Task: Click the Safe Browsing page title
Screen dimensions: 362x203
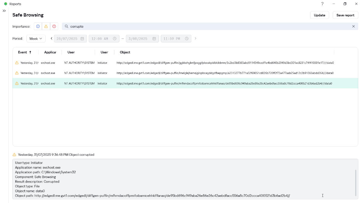Action: click(28, 15)
